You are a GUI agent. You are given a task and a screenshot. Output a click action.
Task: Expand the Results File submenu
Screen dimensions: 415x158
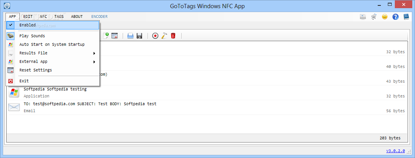[x=52, y=53]
